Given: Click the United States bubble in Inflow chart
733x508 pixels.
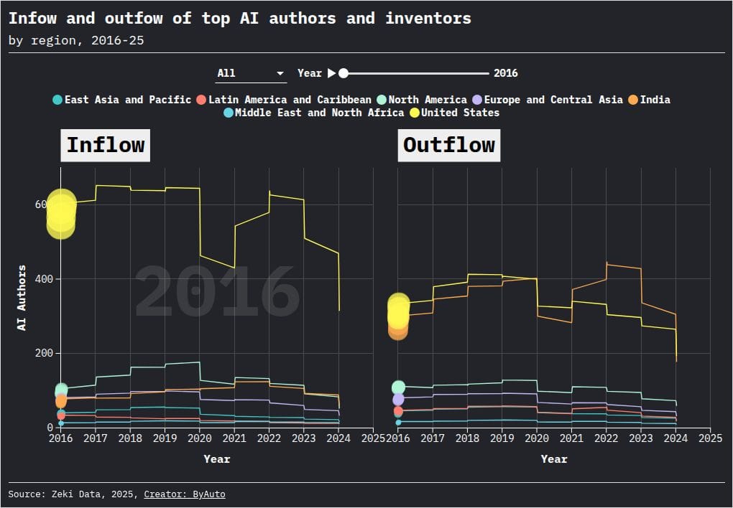Looking at the screenshot, I should click(61, 214).
